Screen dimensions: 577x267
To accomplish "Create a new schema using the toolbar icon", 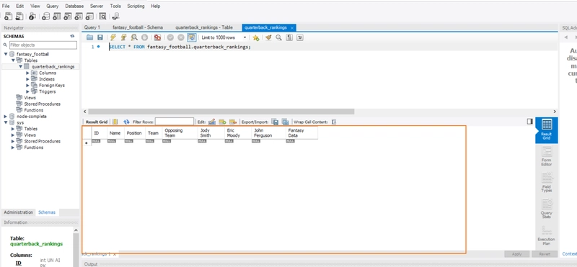I will point(45,16).
